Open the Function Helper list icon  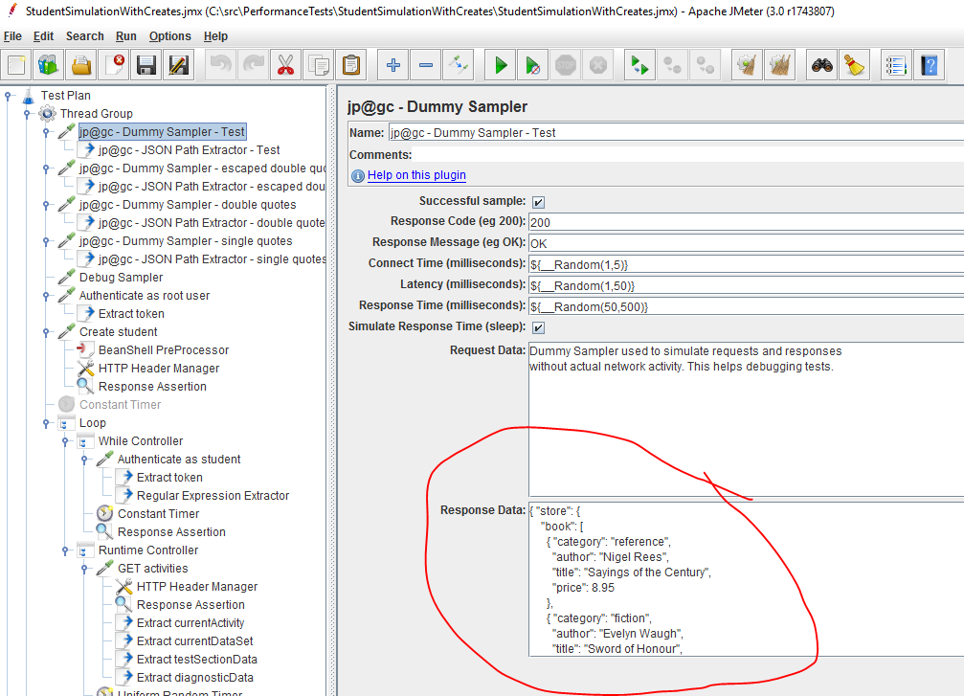(896, 64)
